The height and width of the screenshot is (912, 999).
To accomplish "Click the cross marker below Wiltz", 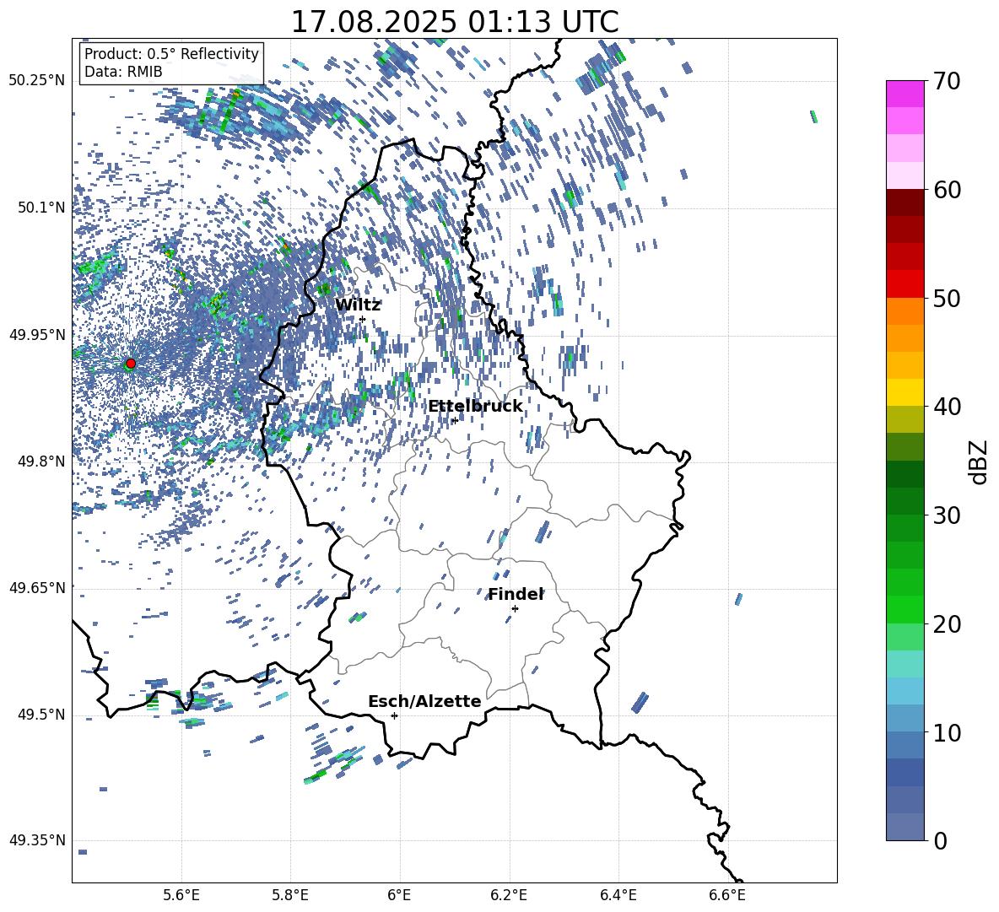I will (363, 319).
